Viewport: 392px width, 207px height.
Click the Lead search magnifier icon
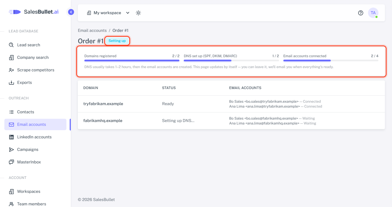(x=11, y=45)
